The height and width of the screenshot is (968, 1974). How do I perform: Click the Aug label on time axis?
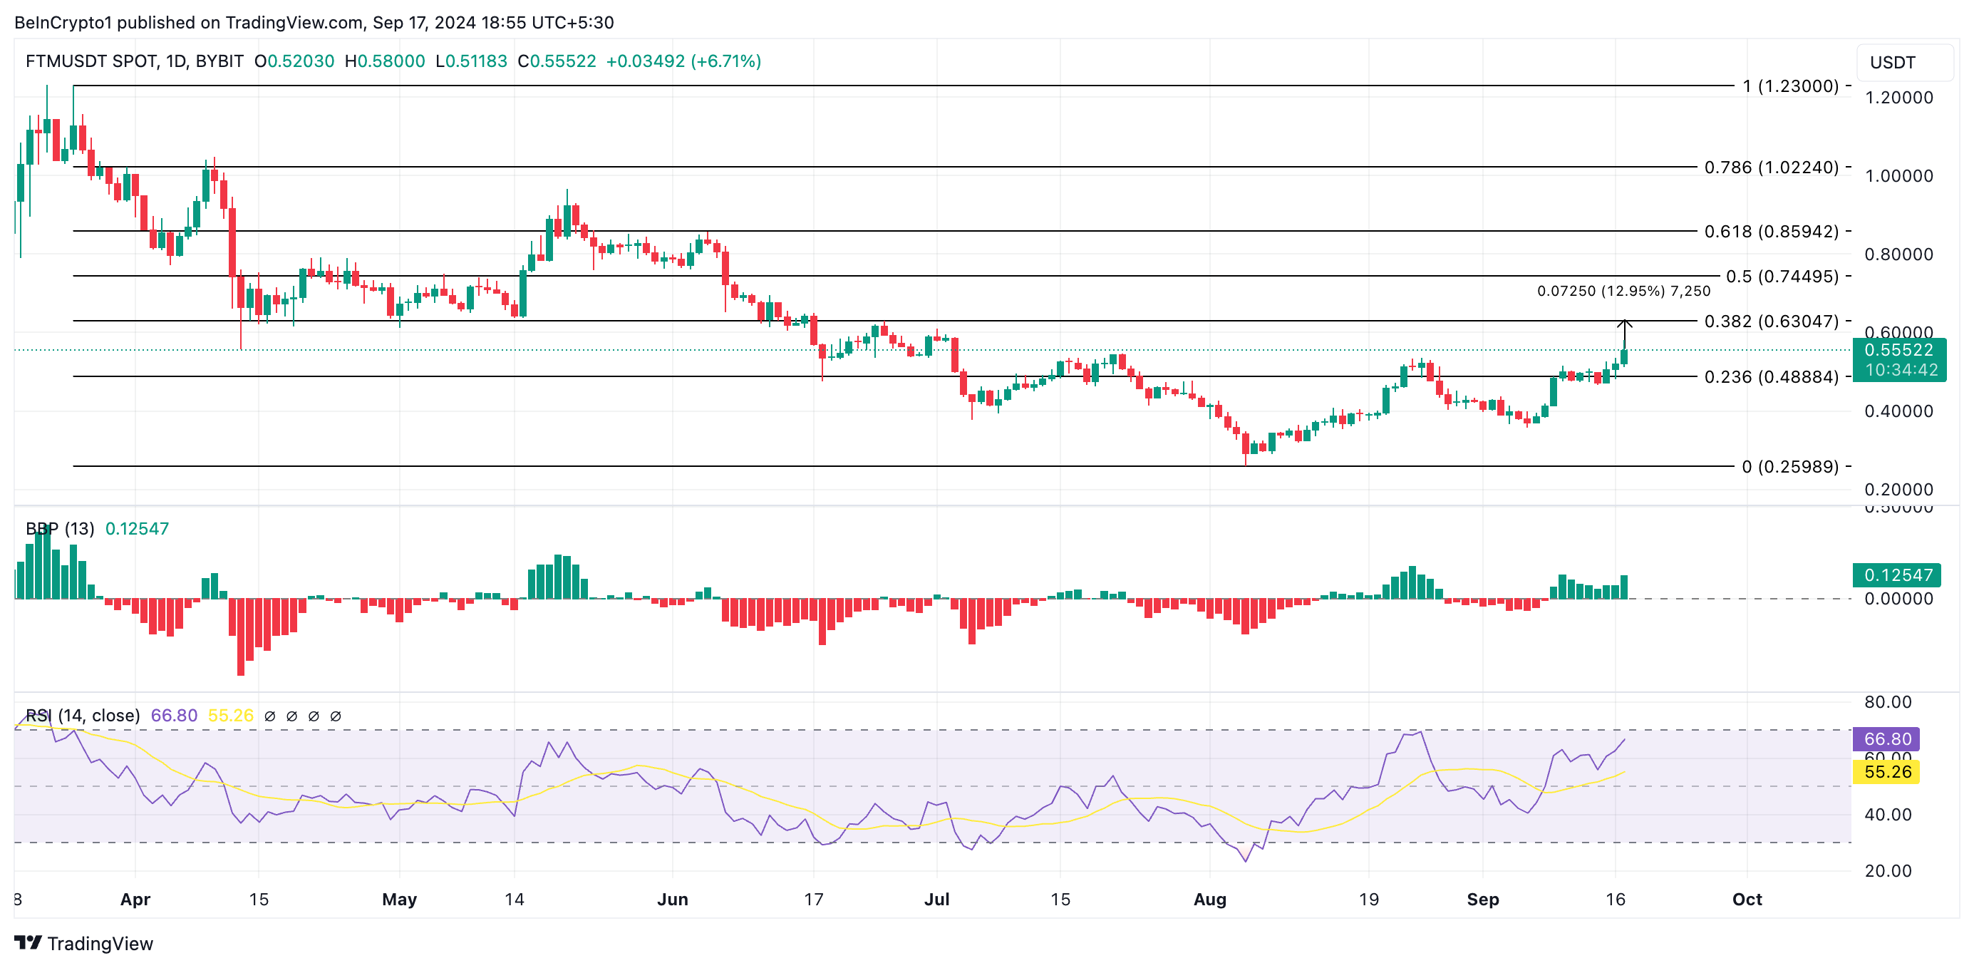pyautogui.click(x=1209, y=899)
